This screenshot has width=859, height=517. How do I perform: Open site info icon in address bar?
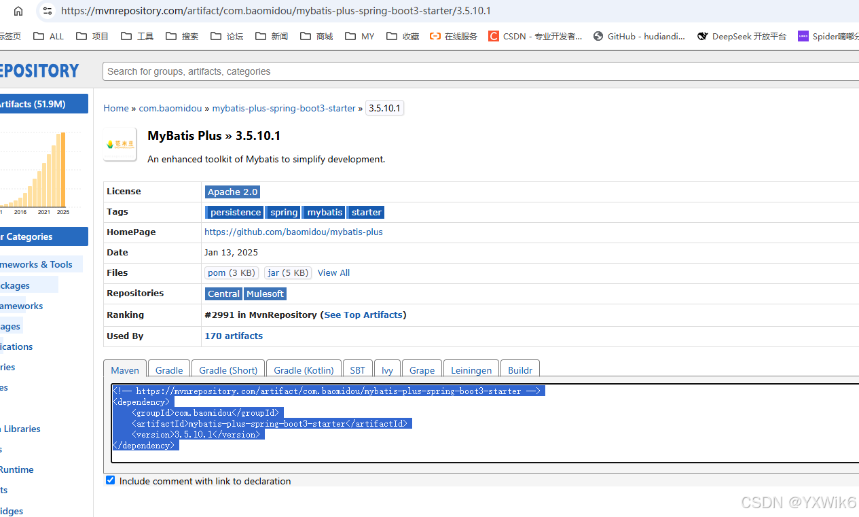click(x=47, y=11)
